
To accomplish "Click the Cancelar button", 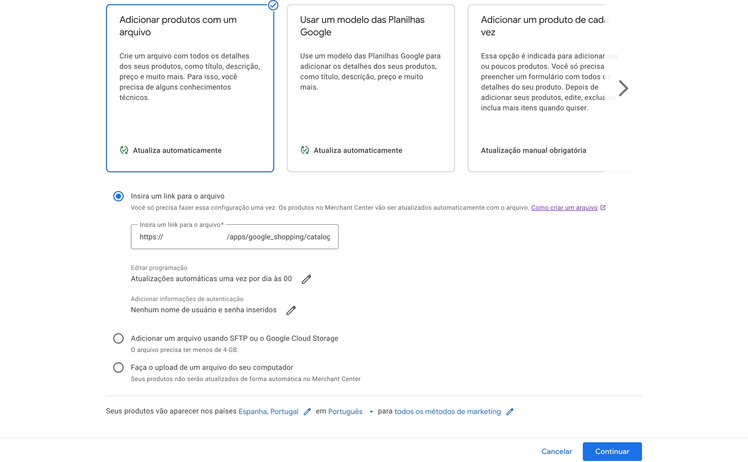I will tap(556, 452).
